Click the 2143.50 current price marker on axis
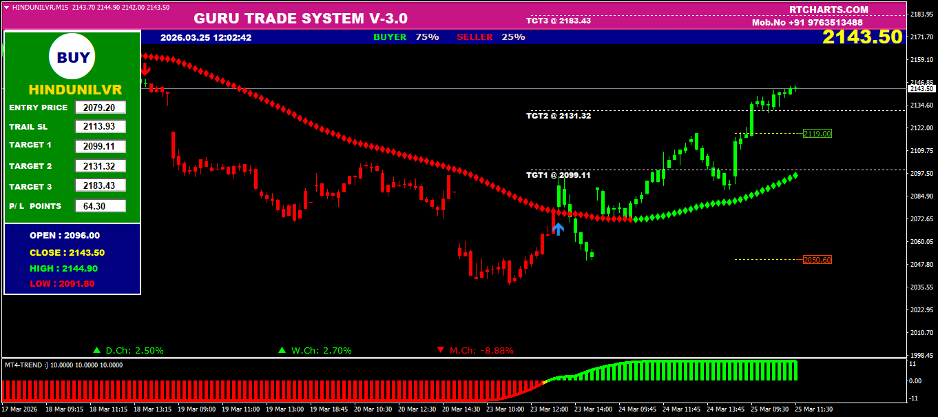The height and width of the screenshot is (417, 938). click(x=921, y=89)
